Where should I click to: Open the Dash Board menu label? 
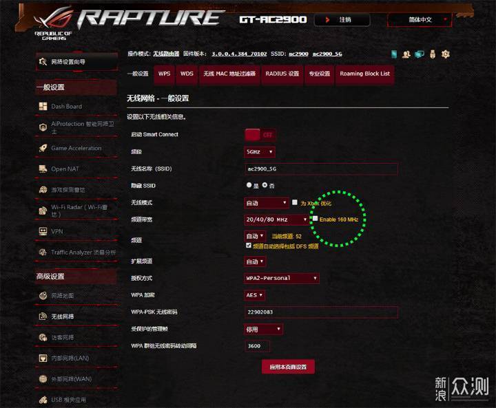[x=66, y=107]
